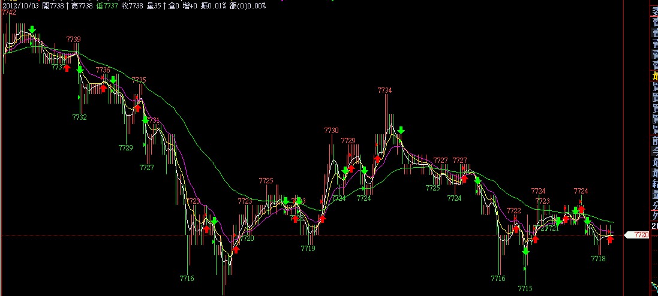
Task: Click the red up arrow below the 7736 label
Action: [x=104, y=89]
